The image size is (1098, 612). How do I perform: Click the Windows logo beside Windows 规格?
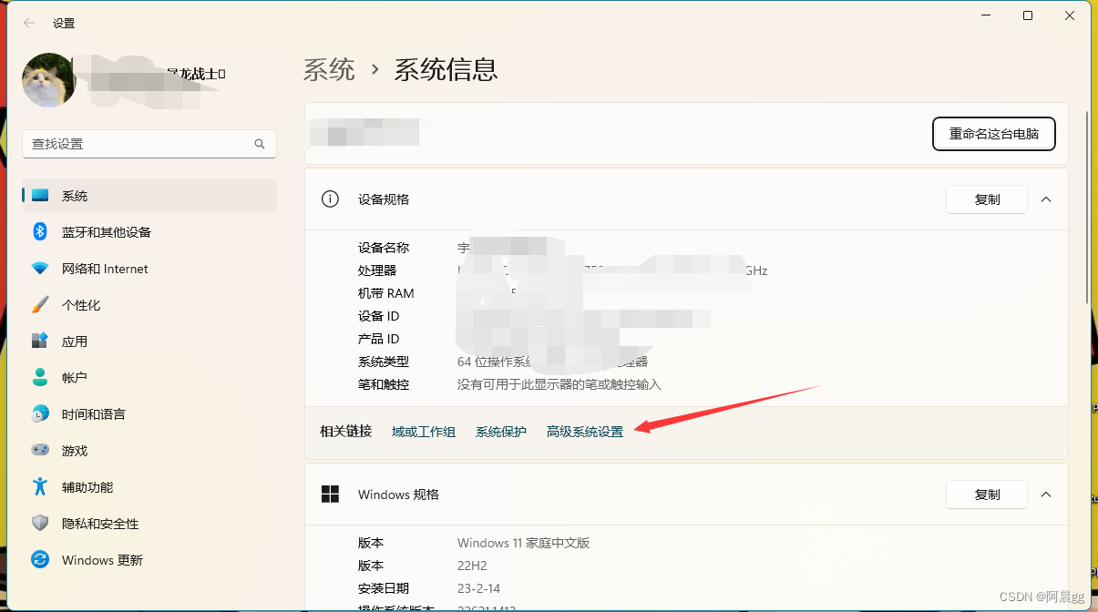pyautogui.click(x=330, y=495)
